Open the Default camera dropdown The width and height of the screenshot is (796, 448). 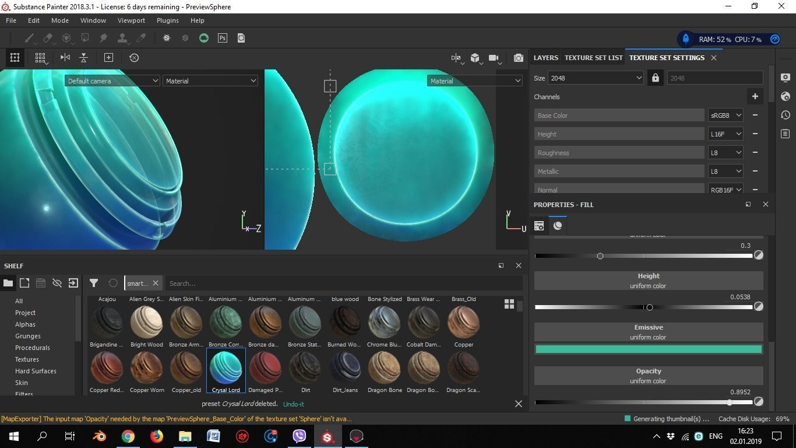112,80
